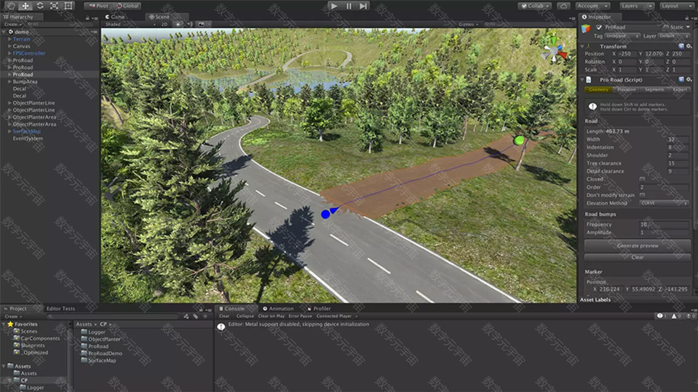Click the Play button
The height and width of the screenshot is (392, 698).
(334, 6)
